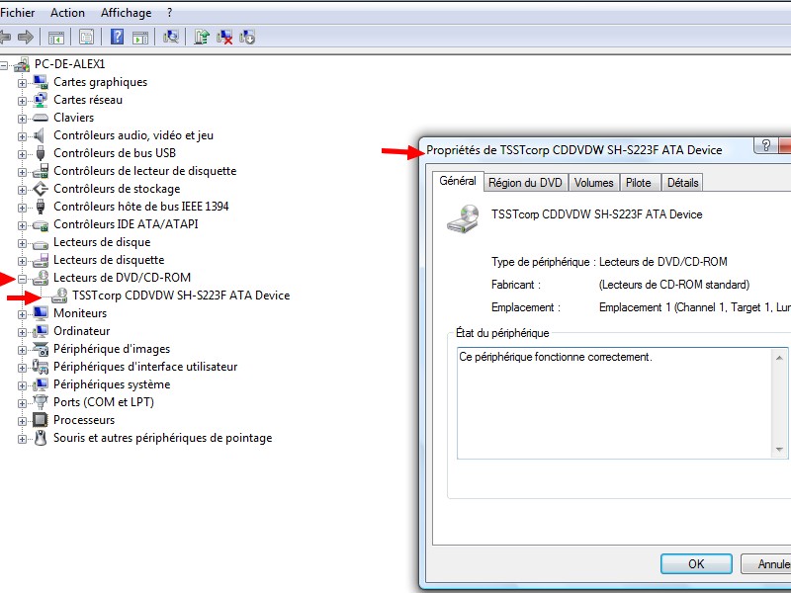Go back with the toolbar Back arrow
This screenshot has width=791, height=593.
[5, 37]
